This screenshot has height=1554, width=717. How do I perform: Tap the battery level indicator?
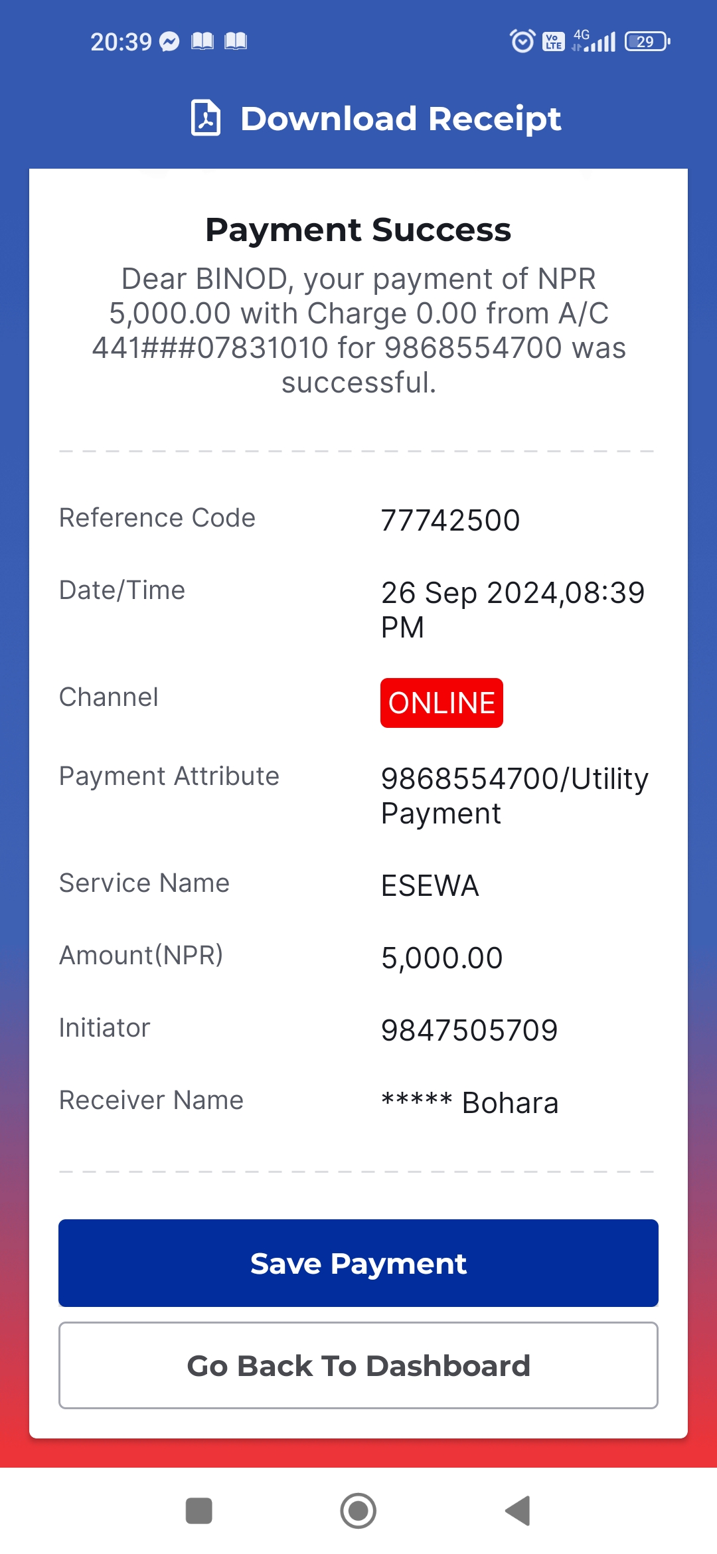pyautogui.click(x=647, y=42)
